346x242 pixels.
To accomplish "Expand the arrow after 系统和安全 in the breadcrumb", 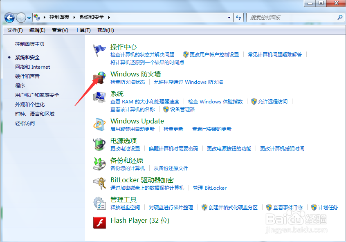I will [x=109, y=17].
